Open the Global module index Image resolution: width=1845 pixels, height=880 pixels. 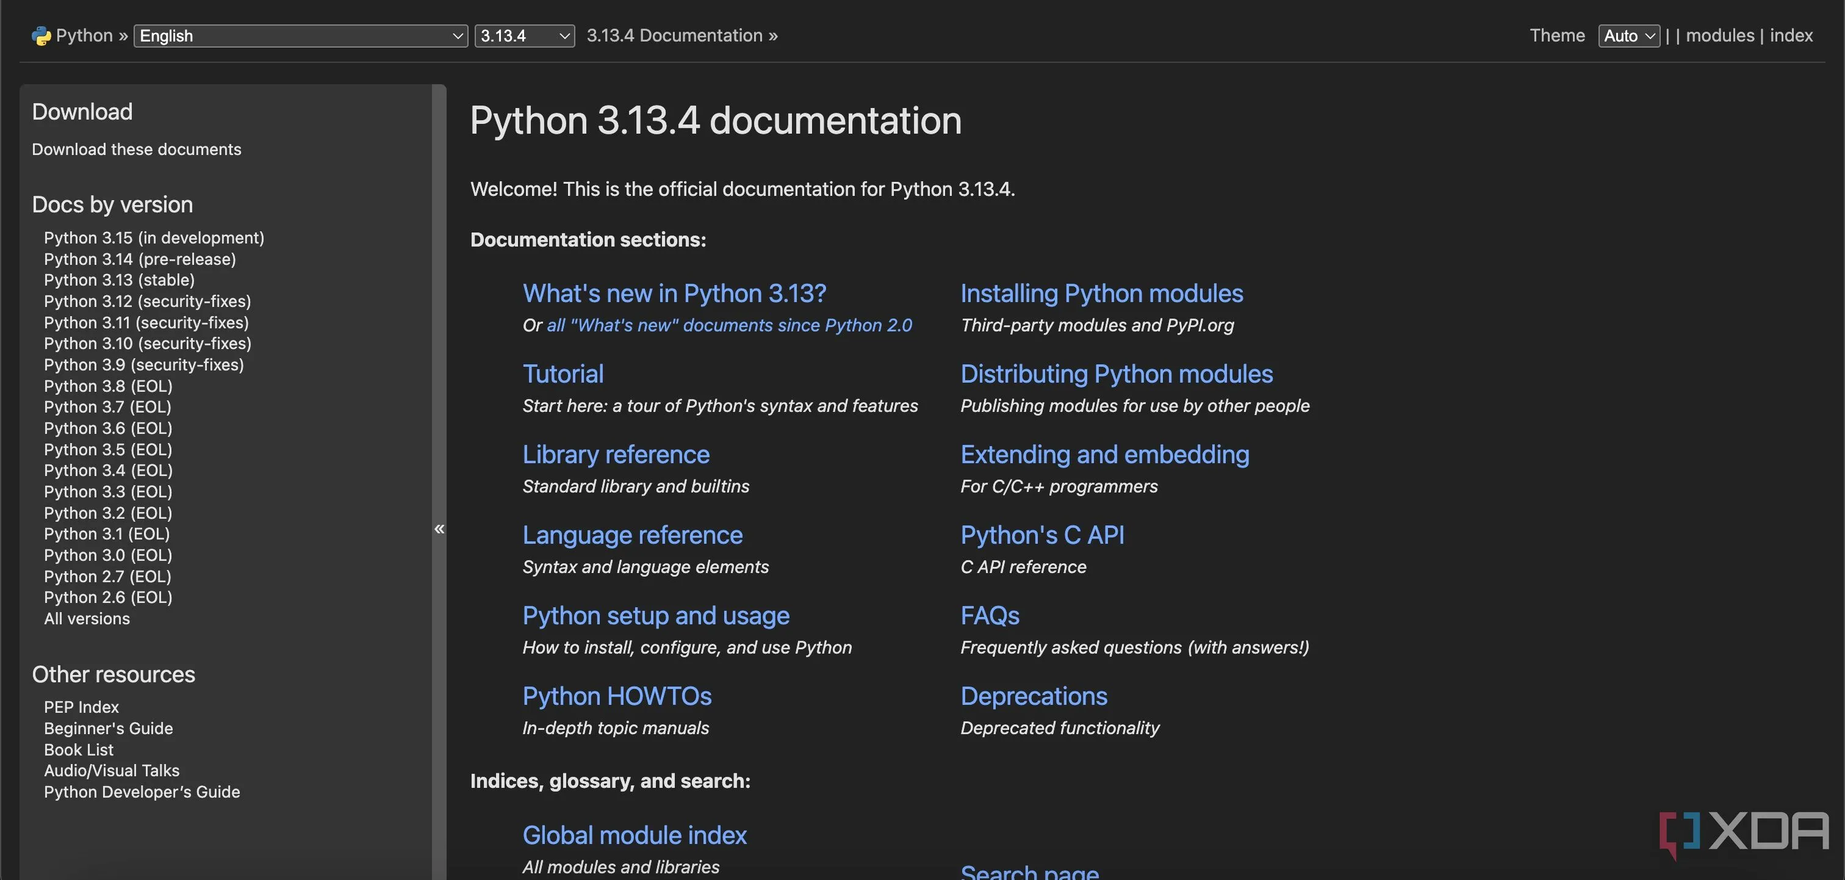[x=635, y=834]
